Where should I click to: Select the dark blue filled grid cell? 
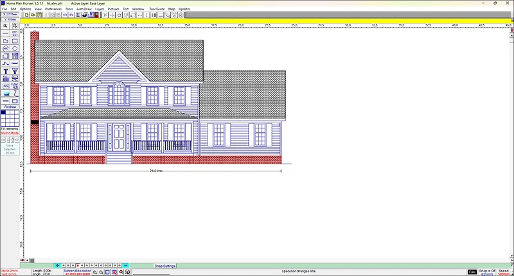[x=3, y=112]
